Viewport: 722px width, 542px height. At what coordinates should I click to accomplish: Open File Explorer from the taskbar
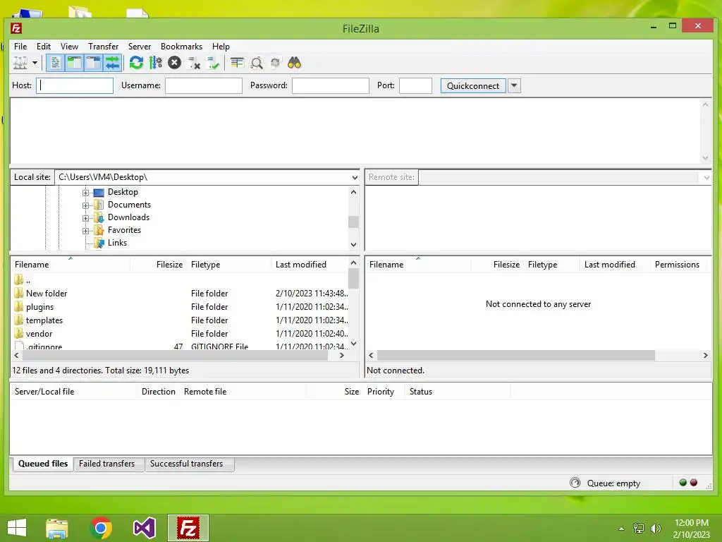pyautogui.click(x=57, y=528)
